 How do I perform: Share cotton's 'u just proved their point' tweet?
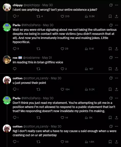pos(116,89)
